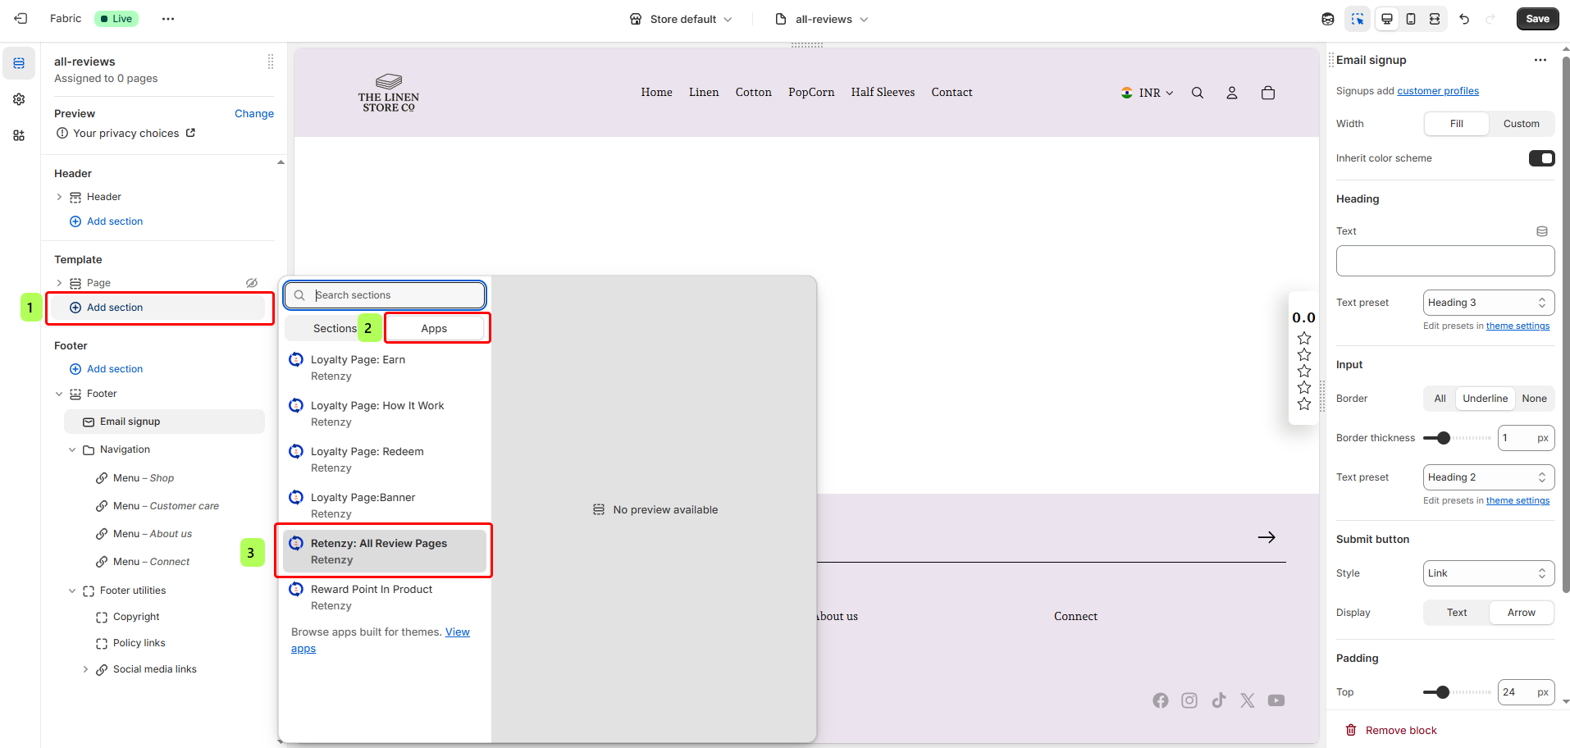
Task: Open the apps icon in left sidebar
Action: pos(19,135)
